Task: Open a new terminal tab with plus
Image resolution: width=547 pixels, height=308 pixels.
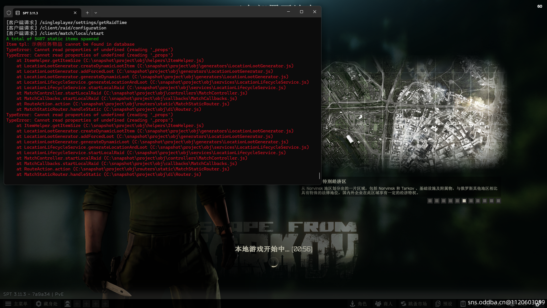Action: pyautogui.click(x=87, y=13)
